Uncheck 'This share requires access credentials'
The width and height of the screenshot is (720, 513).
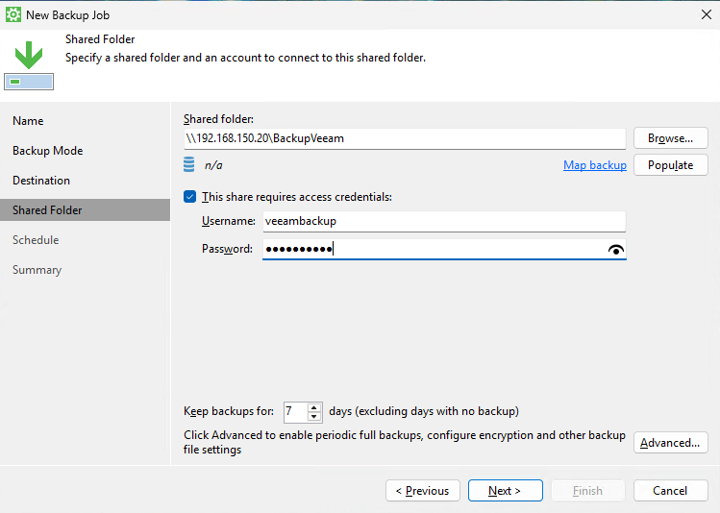tap(189, 197)
